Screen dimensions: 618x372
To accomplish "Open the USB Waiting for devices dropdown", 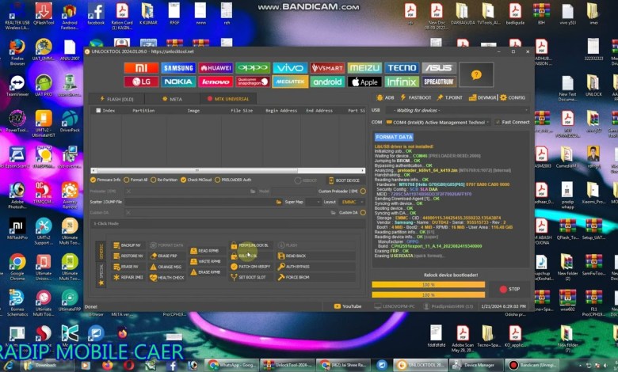I will [457, 111].
